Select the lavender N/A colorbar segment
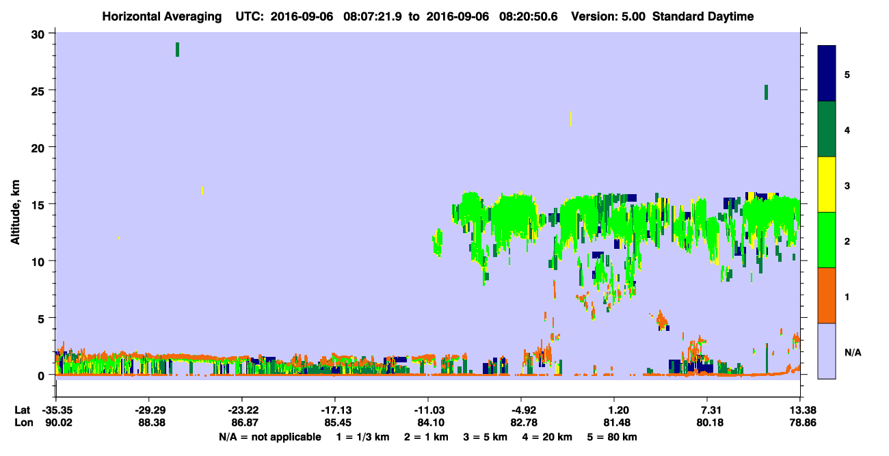The height and width of the screenshot is (456, 889). click(827, 351)
